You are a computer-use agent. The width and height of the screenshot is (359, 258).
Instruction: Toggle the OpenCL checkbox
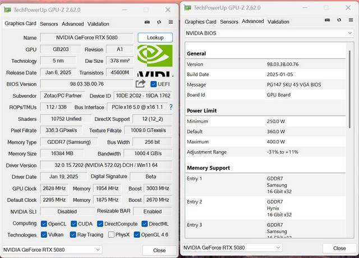point(44,224)
